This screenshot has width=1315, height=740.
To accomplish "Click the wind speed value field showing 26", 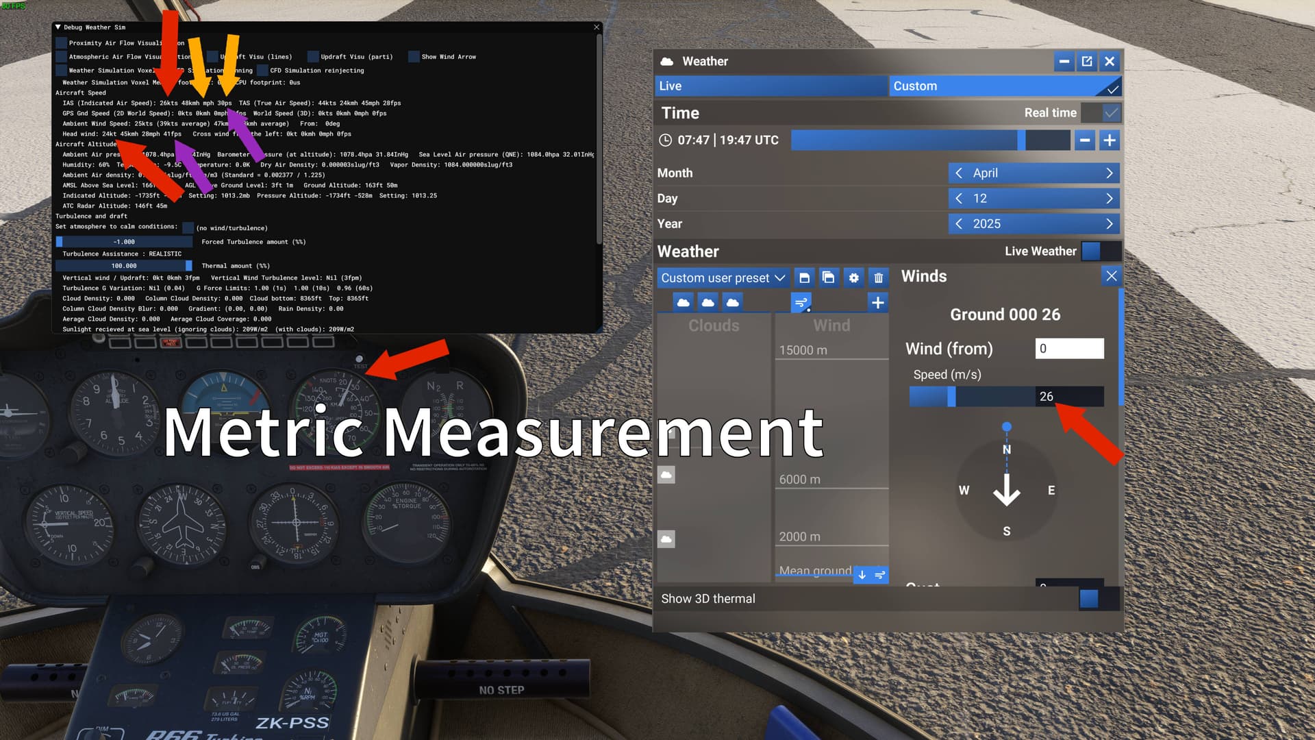I will point(1069,397).
